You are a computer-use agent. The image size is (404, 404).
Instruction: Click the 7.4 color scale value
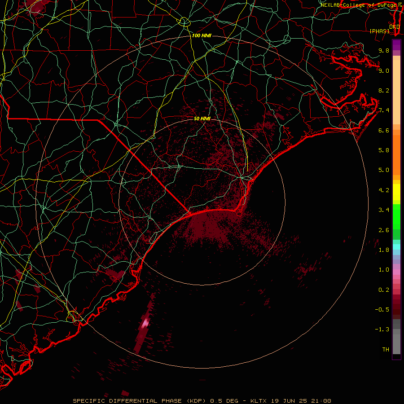click(x=384, y=110)
